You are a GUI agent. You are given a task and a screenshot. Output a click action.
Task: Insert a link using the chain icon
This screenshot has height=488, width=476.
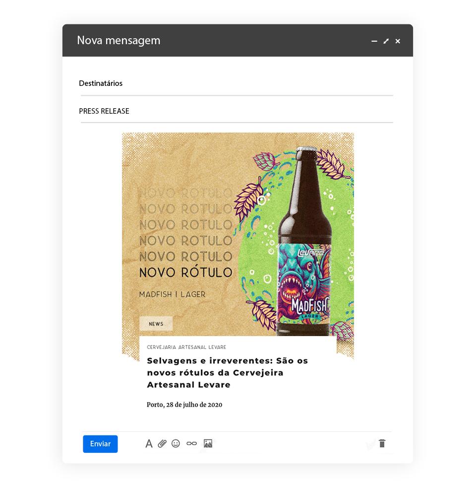(191, 443)
